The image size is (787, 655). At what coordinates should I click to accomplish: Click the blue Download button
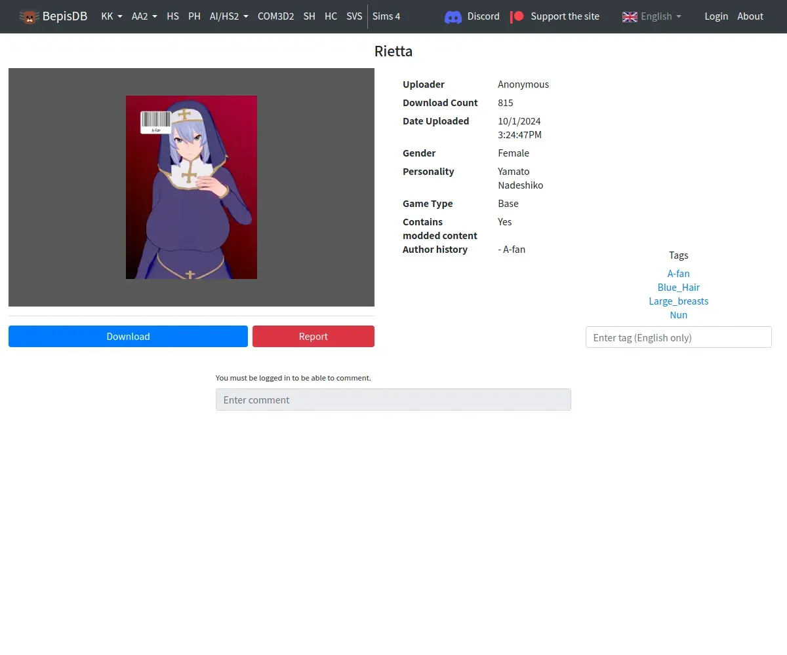[x=128, y=336]
